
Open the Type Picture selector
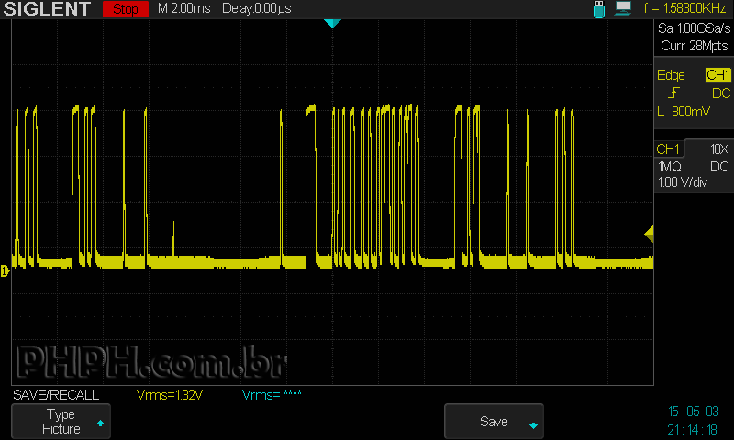pyautogui.click(x=63, y=422)
